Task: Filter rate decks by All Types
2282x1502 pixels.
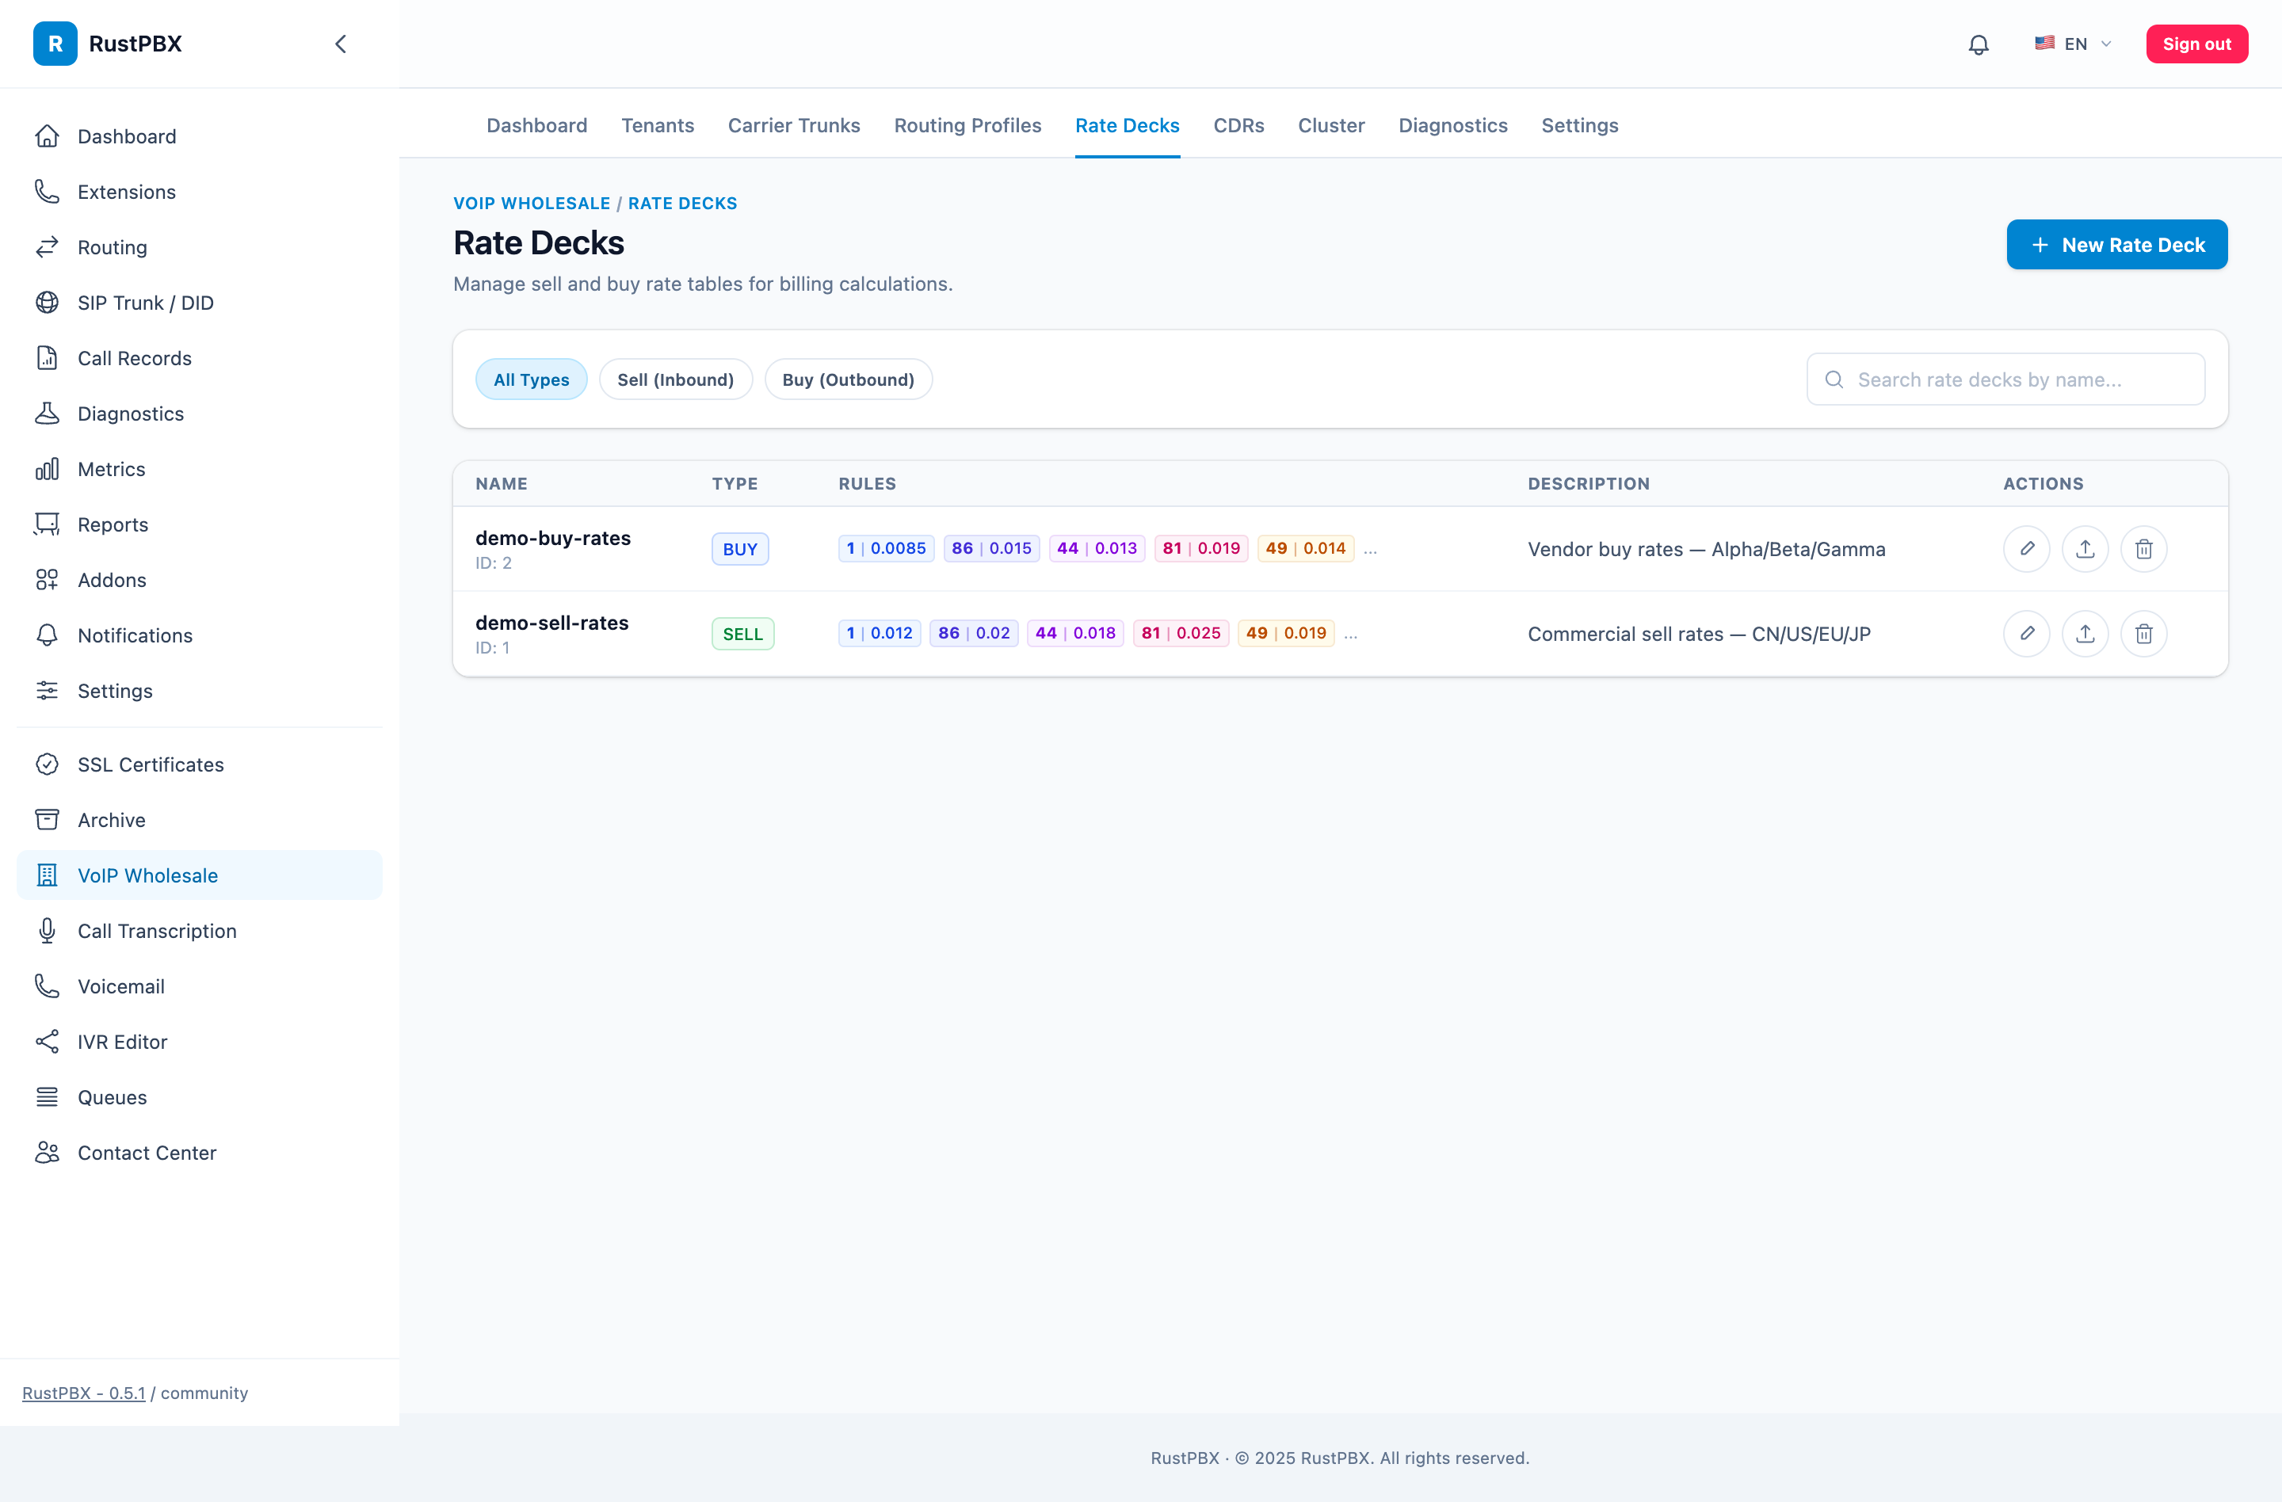Action: [531, 379]
